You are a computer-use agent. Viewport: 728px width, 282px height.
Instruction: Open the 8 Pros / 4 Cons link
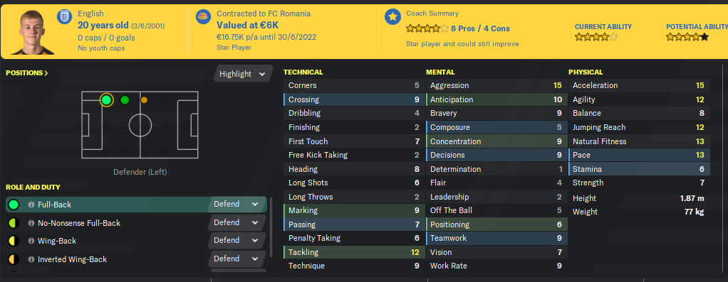click(481, 28)
